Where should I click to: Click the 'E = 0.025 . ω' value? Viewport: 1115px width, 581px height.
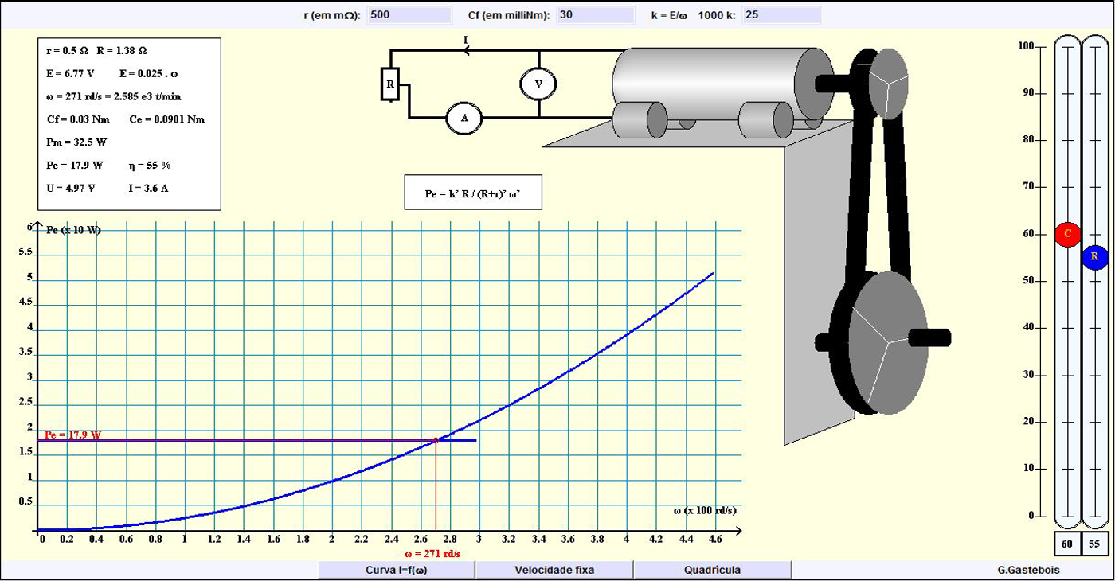[149, 73]
